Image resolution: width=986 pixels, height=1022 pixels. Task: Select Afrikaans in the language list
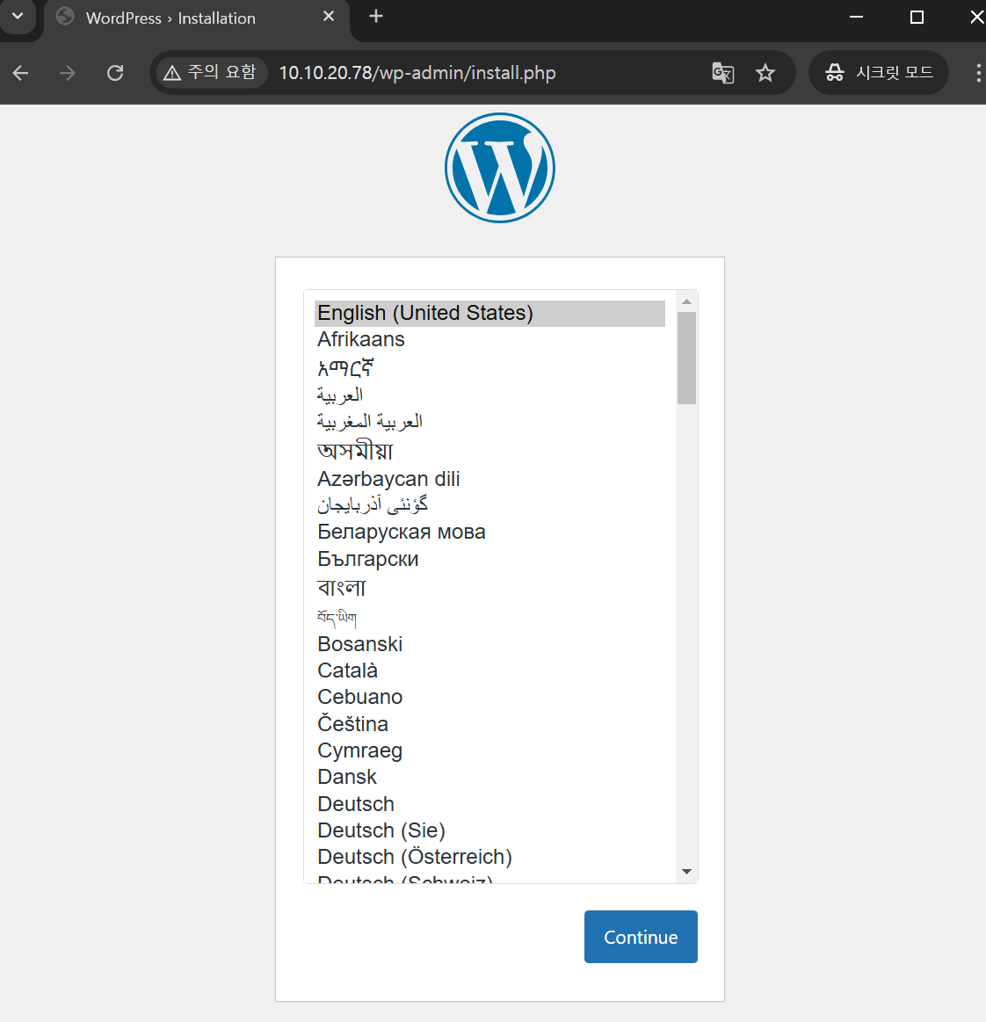pyautogui.click(x=489, y=339)
